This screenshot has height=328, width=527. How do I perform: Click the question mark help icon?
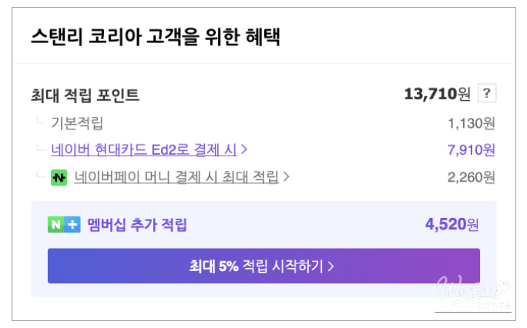487,94
